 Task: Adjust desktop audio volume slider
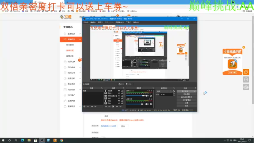[x=136, y=104]
